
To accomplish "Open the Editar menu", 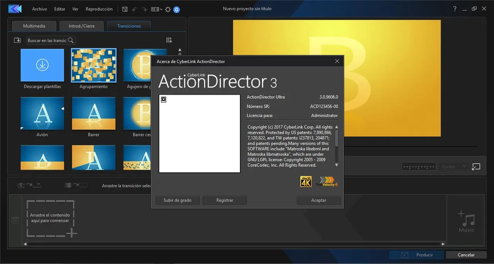I will [60, 9].
